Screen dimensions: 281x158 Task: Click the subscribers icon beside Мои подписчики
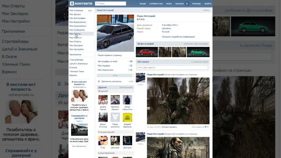131,70
